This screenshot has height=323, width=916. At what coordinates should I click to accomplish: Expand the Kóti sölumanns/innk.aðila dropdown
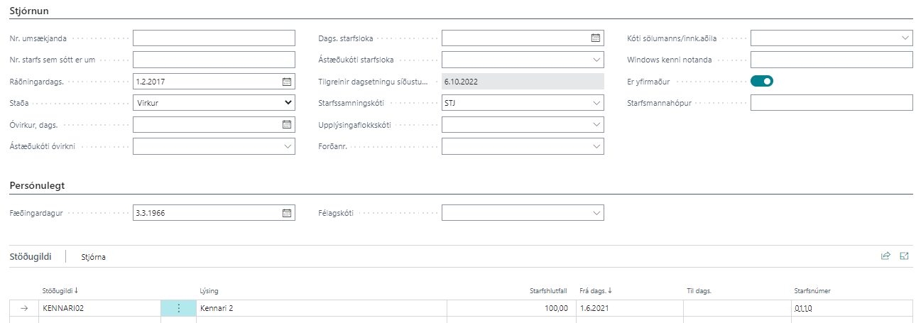[x=905, y=38]
